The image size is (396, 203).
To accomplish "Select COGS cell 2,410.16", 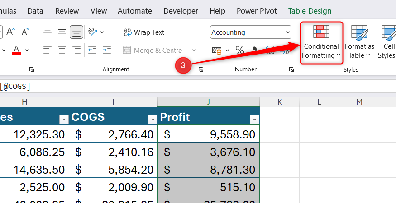I will coord(113,152).
